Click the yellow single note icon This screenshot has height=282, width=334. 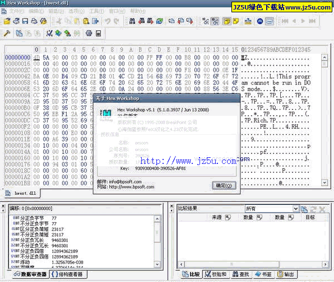pyautogui.click(x=236, y=21)
